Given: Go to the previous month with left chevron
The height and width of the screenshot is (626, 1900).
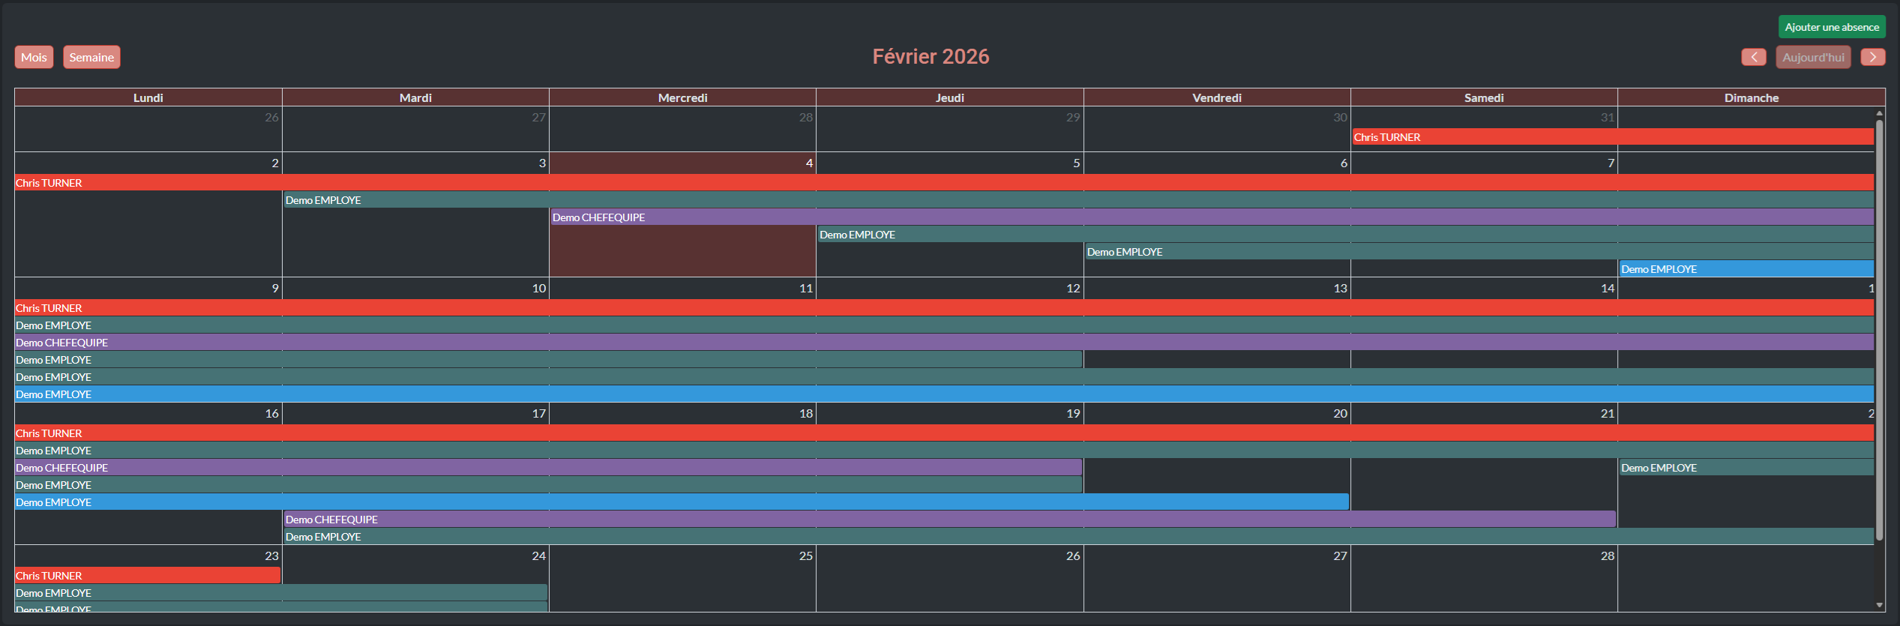Looking at the screenshot, I should click(1753, 57).
